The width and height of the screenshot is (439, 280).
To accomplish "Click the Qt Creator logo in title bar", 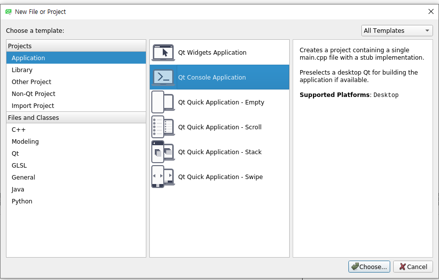I will 8,12.
